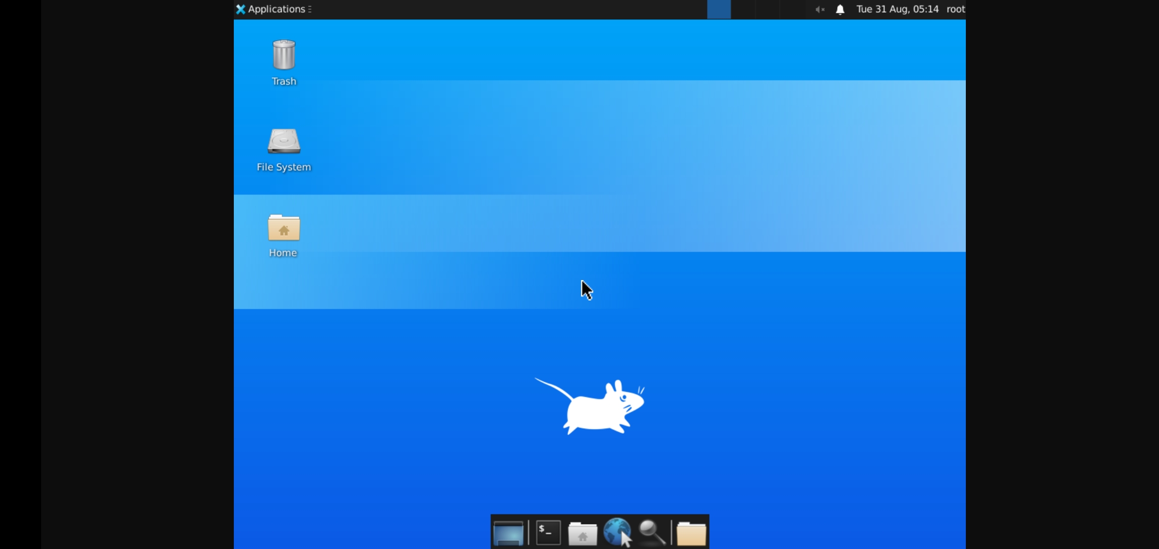Image resolution: width=1159 pixels, height=549 pixels.
Task: Switch to the second workspace
Action: [743, 9]
